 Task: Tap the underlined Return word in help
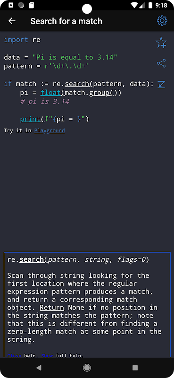click(52, 308)
